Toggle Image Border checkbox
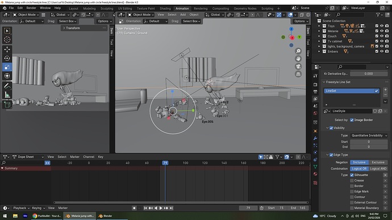392x220 pixels. [352, 120]
